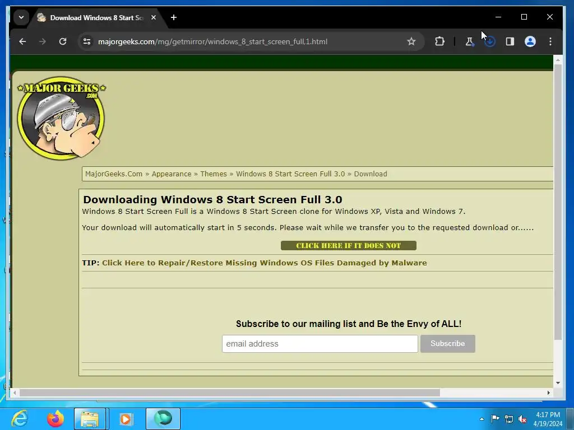Show hidden system tray icons
This screenshot has width=574, height=430.
(482, 419)
